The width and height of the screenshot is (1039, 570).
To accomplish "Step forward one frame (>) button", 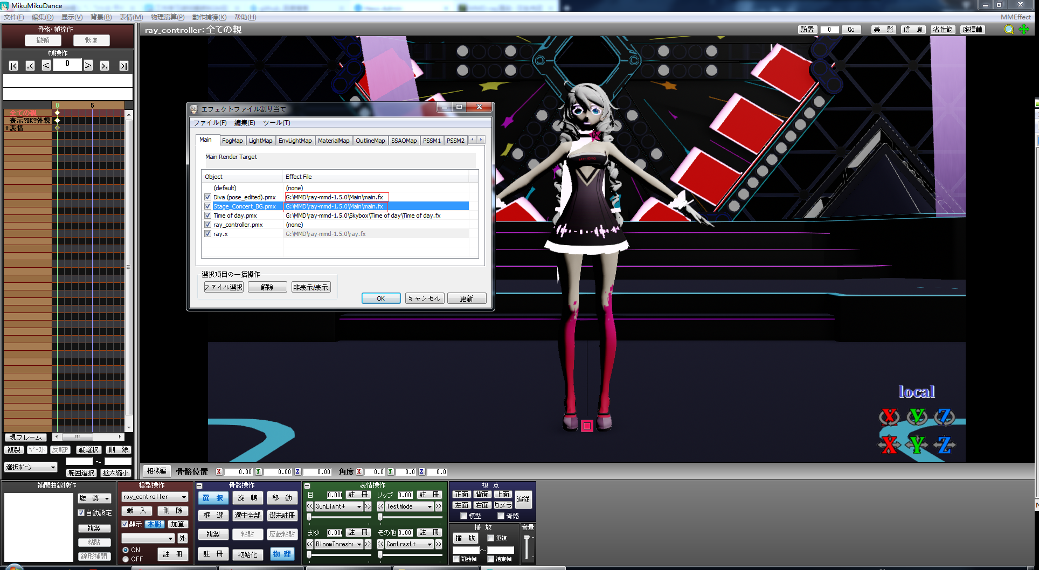I will pyautogui.click(x=88, y=66).
